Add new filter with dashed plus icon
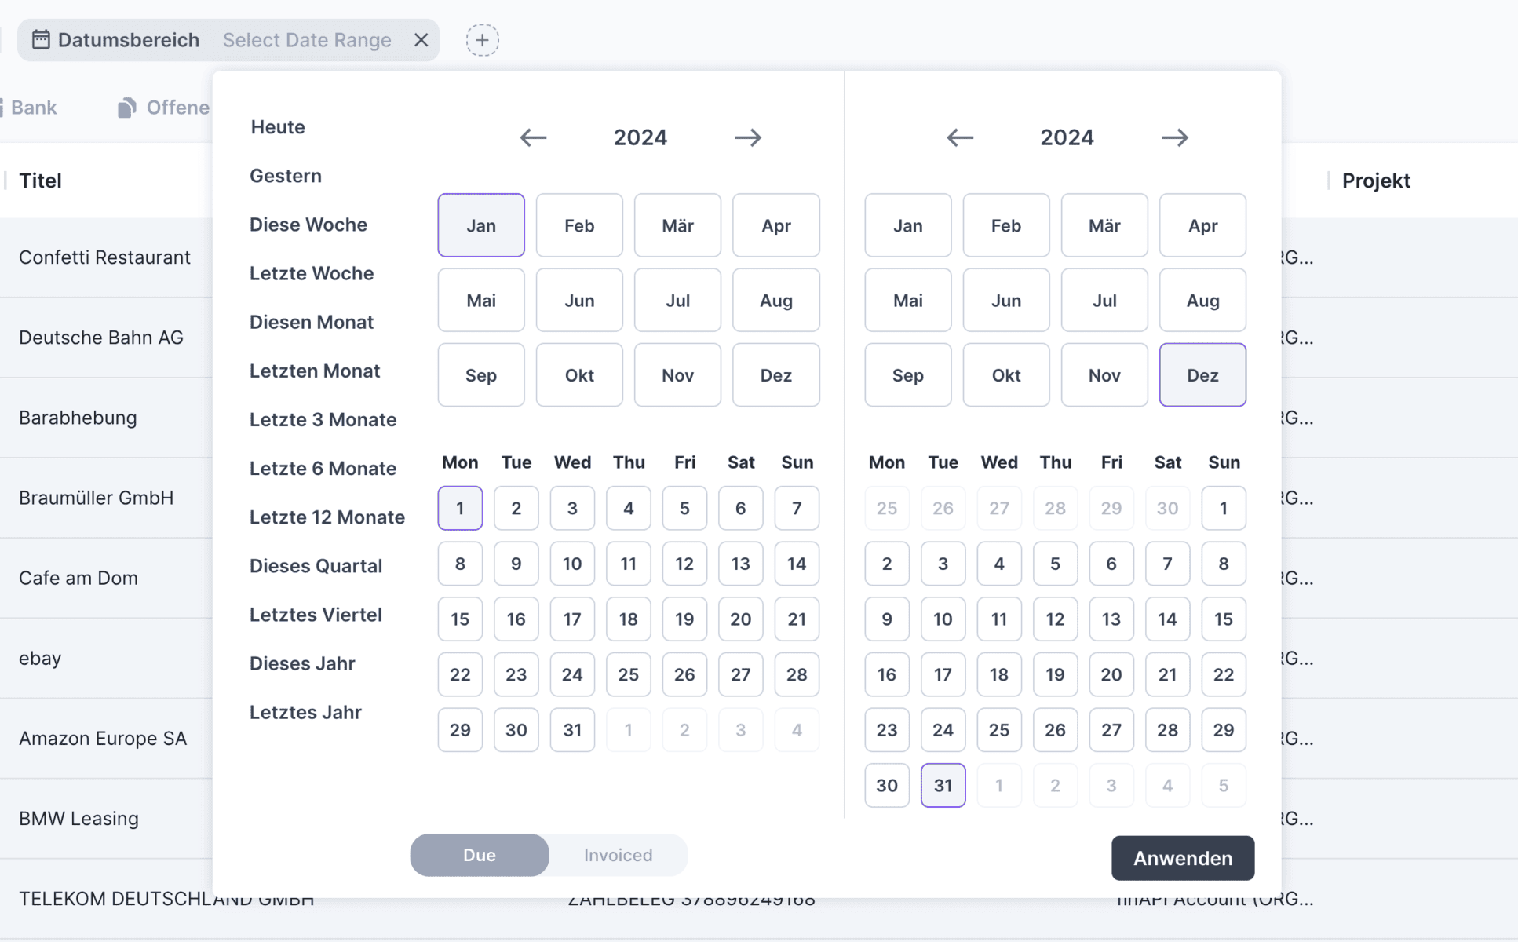 [482, 40]
